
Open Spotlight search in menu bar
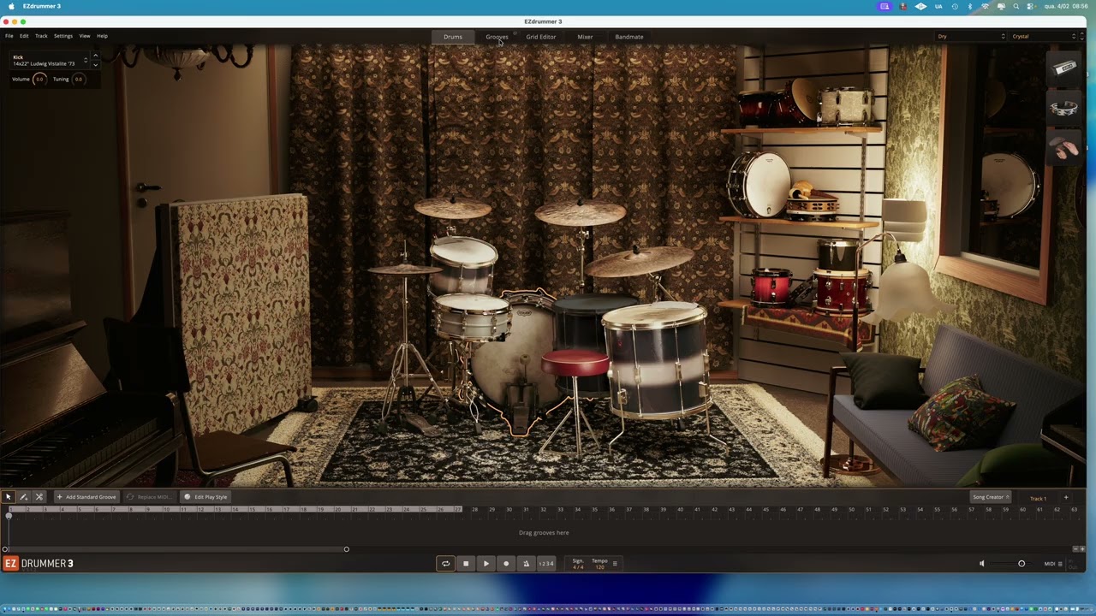pos(1016,6)
